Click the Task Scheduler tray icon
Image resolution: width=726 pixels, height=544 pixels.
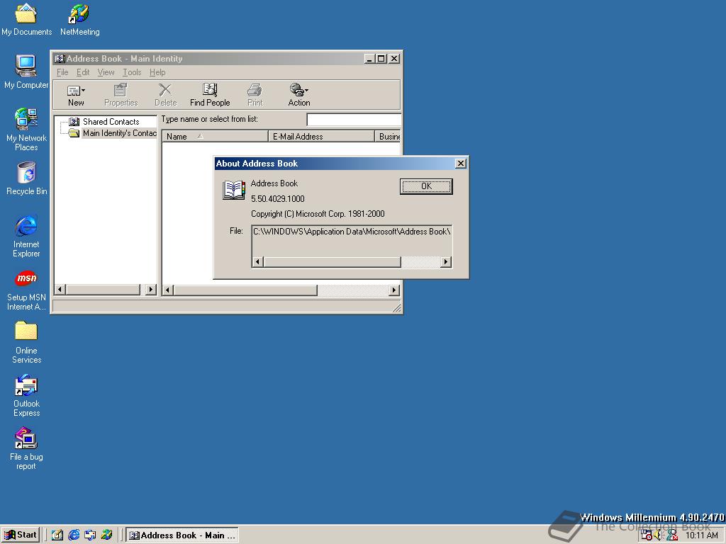pos(647,535)
